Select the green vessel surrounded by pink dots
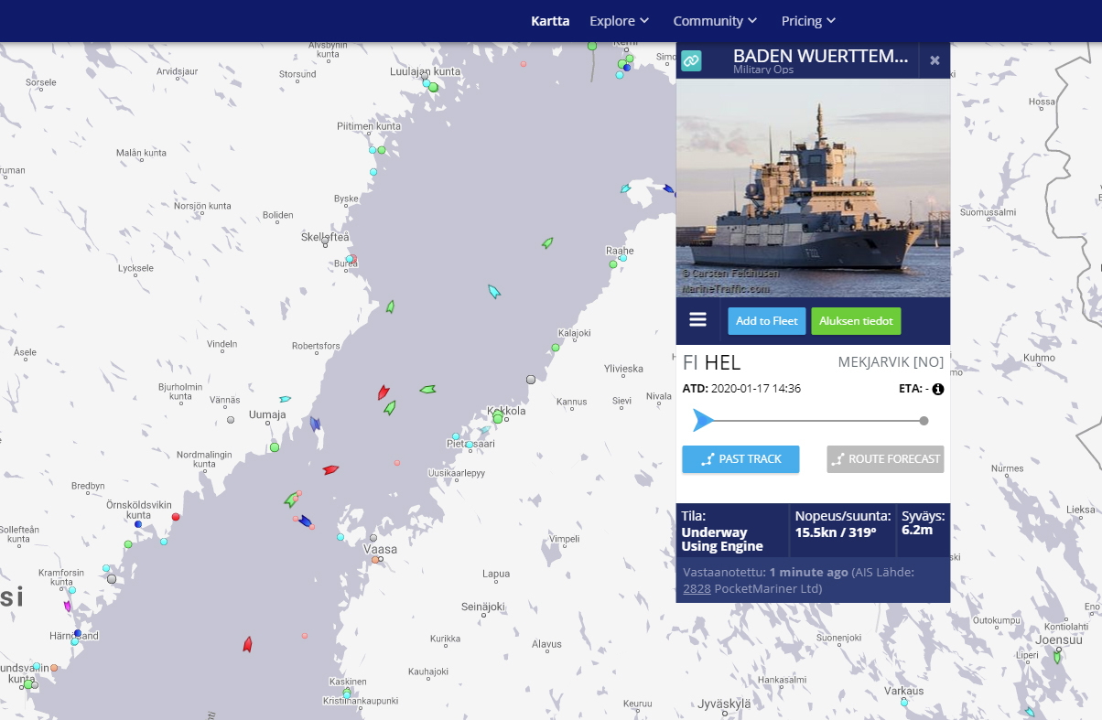1102x720 pixels. pyautogui.click(x=292, y=500)
